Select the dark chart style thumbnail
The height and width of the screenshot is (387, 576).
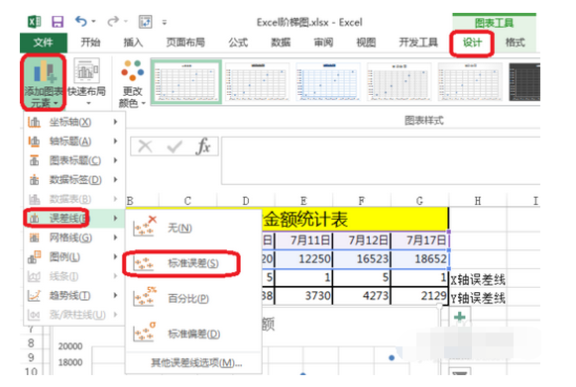(x=524, y=81)
